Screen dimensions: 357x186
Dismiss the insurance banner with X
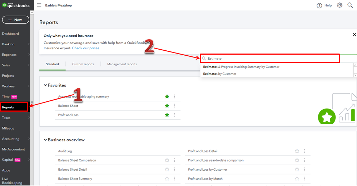point(354,35)
